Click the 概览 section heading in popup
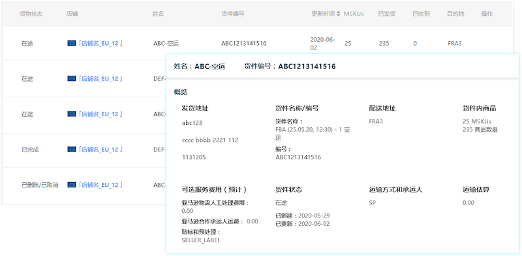 (181, 91)
